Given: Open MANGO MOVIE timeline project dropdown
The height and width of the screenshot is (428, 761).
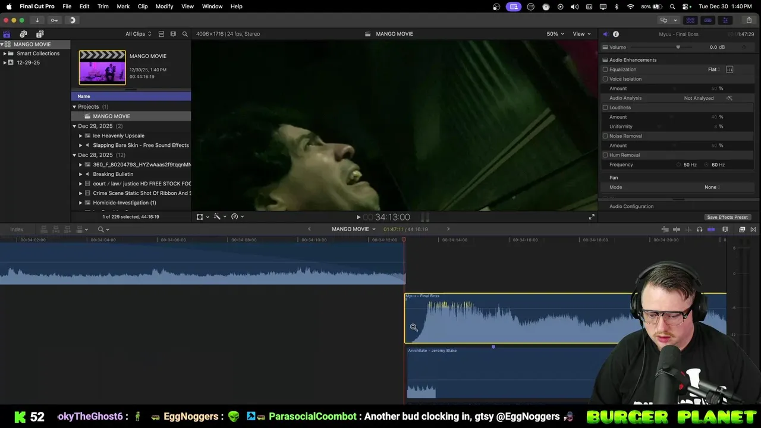Looking at the screenshot, I should [353, 229].
